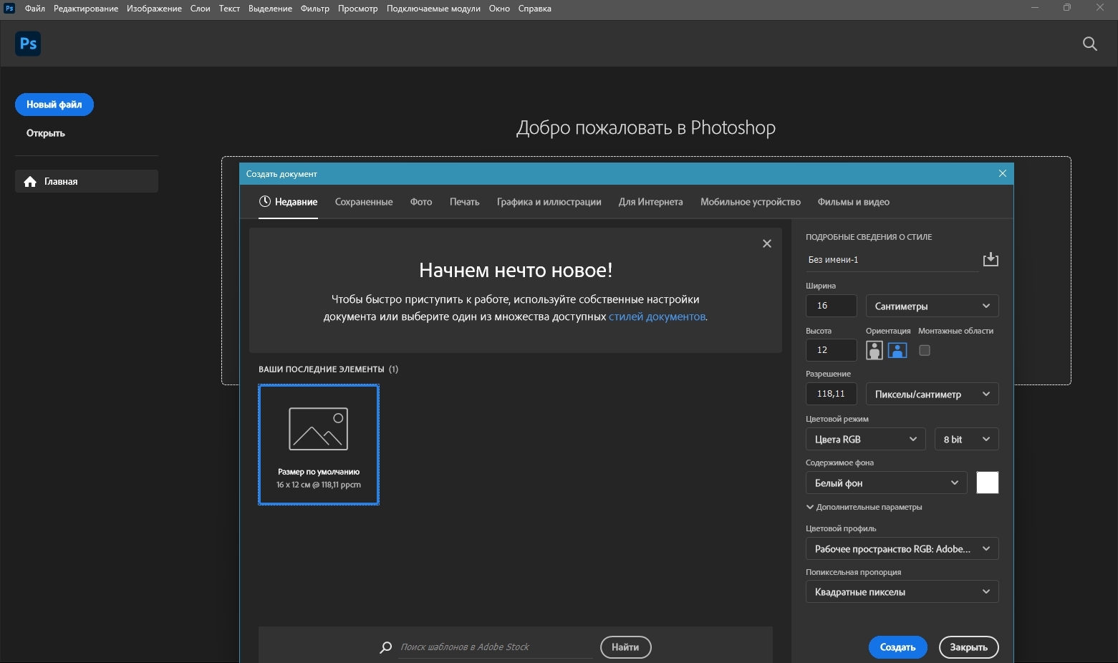Select landscape orientation icon
Image resolution: width=1118 pixels, height=663 pixels.
897,350
